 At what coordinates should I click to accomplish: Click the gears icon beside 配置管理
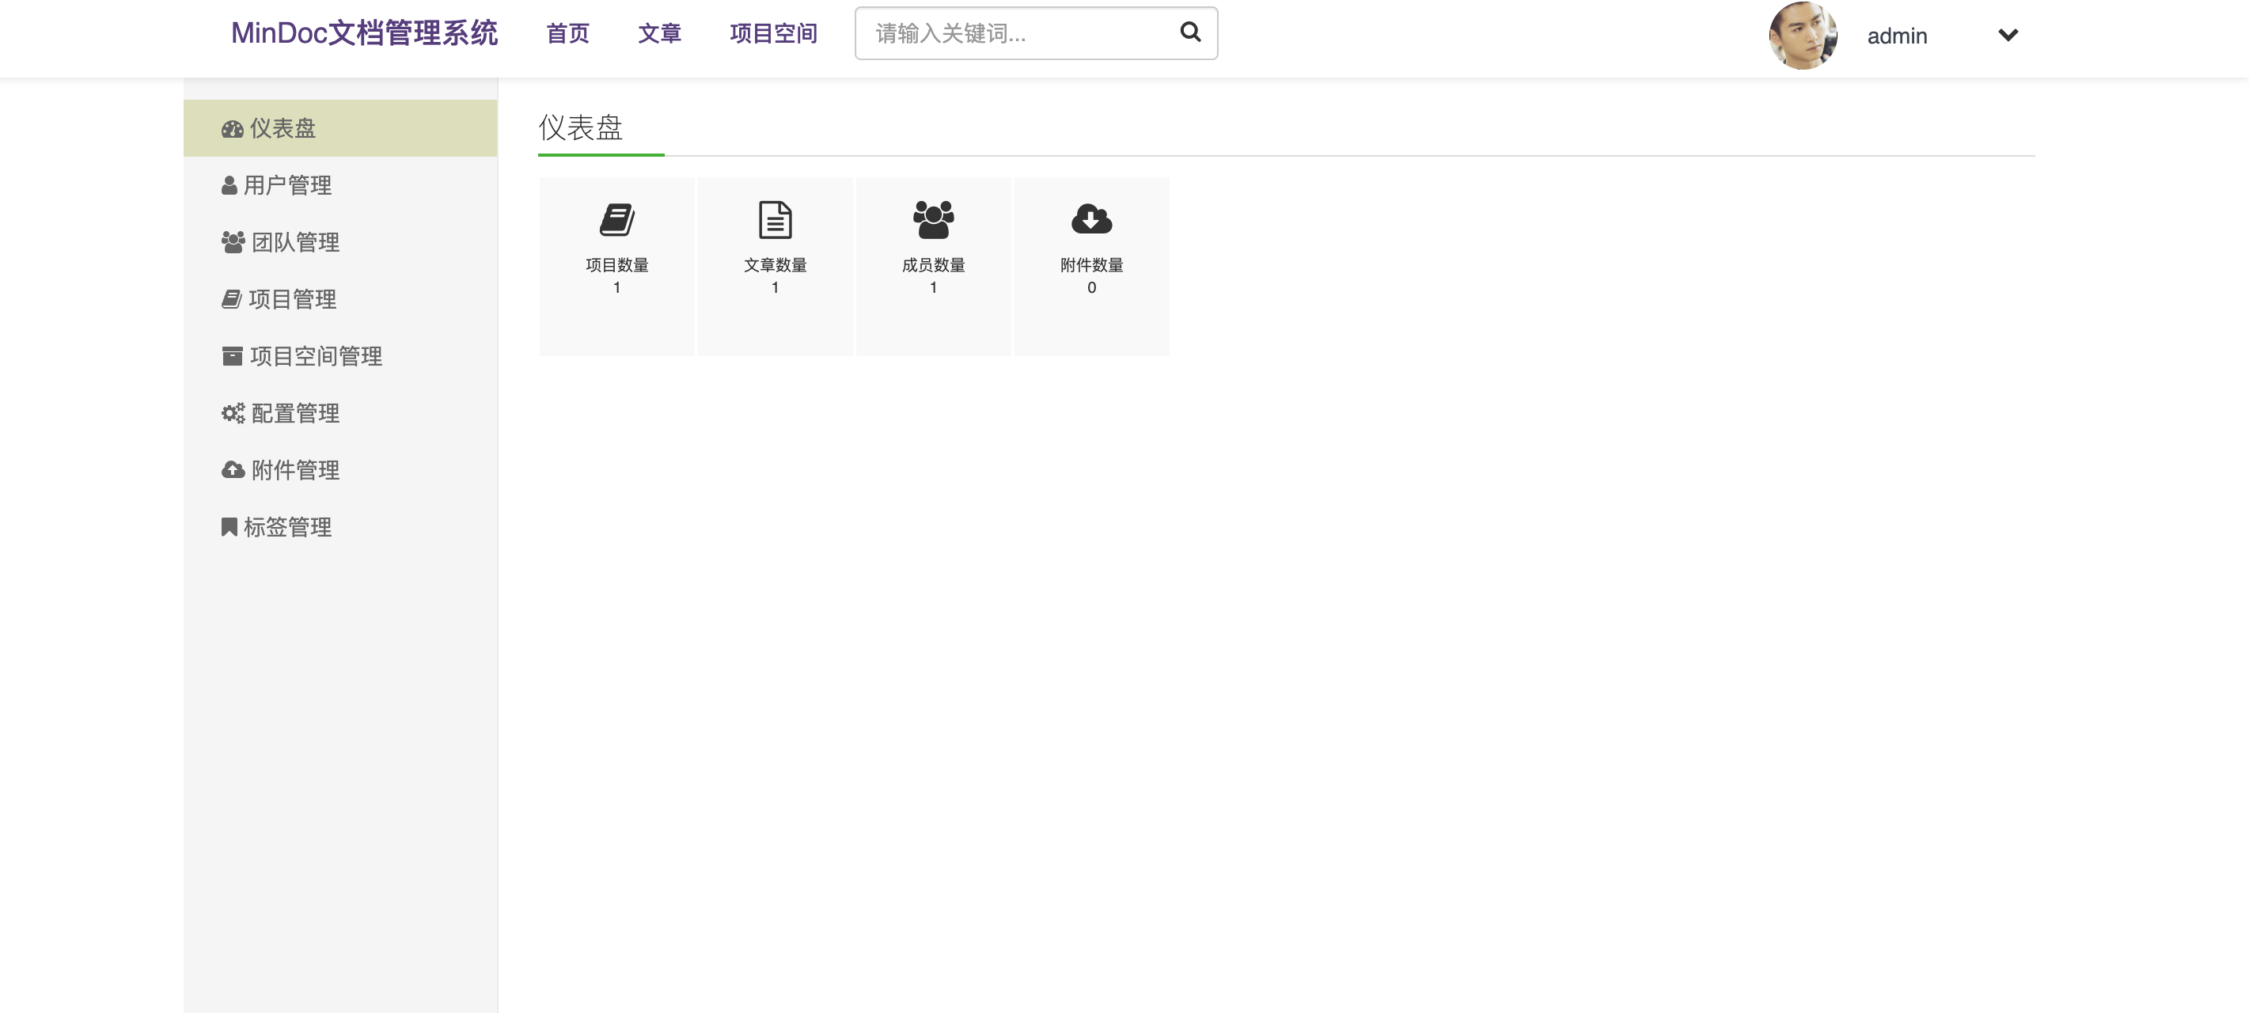point(233,413)
